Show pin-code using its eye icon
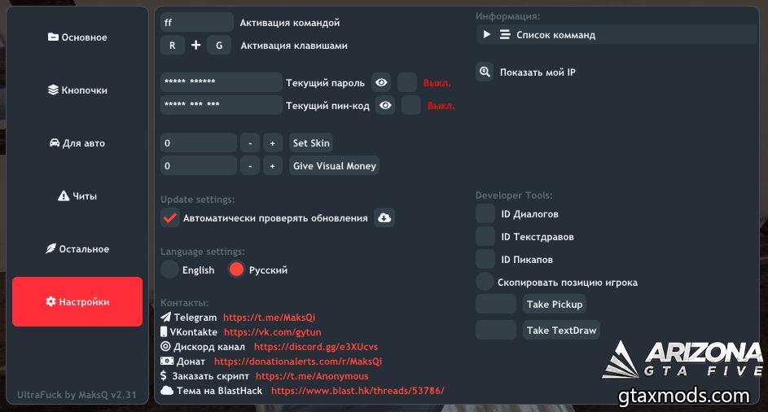The height and width of the screenshot is (412, 768). coord(385,105)
